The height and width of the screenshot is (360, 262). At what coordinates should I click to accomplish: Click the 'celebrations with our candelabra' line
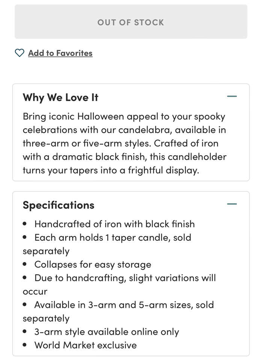124,130
